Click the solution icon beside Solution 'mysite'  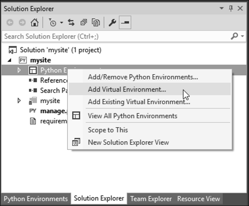click(x=13, y=50)
